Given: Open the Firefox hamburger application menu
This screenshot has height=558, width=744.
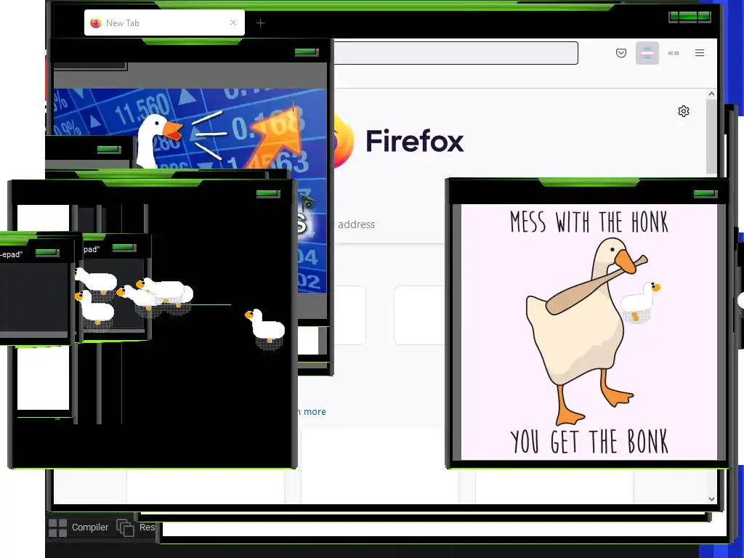Looking at the screenshot, I should pos(700,52).
